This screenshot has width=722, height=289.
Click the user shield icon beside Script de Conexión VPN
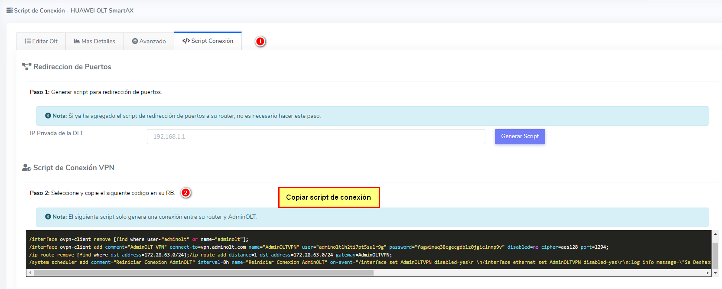pyautogui.click(x=26, y=168)
